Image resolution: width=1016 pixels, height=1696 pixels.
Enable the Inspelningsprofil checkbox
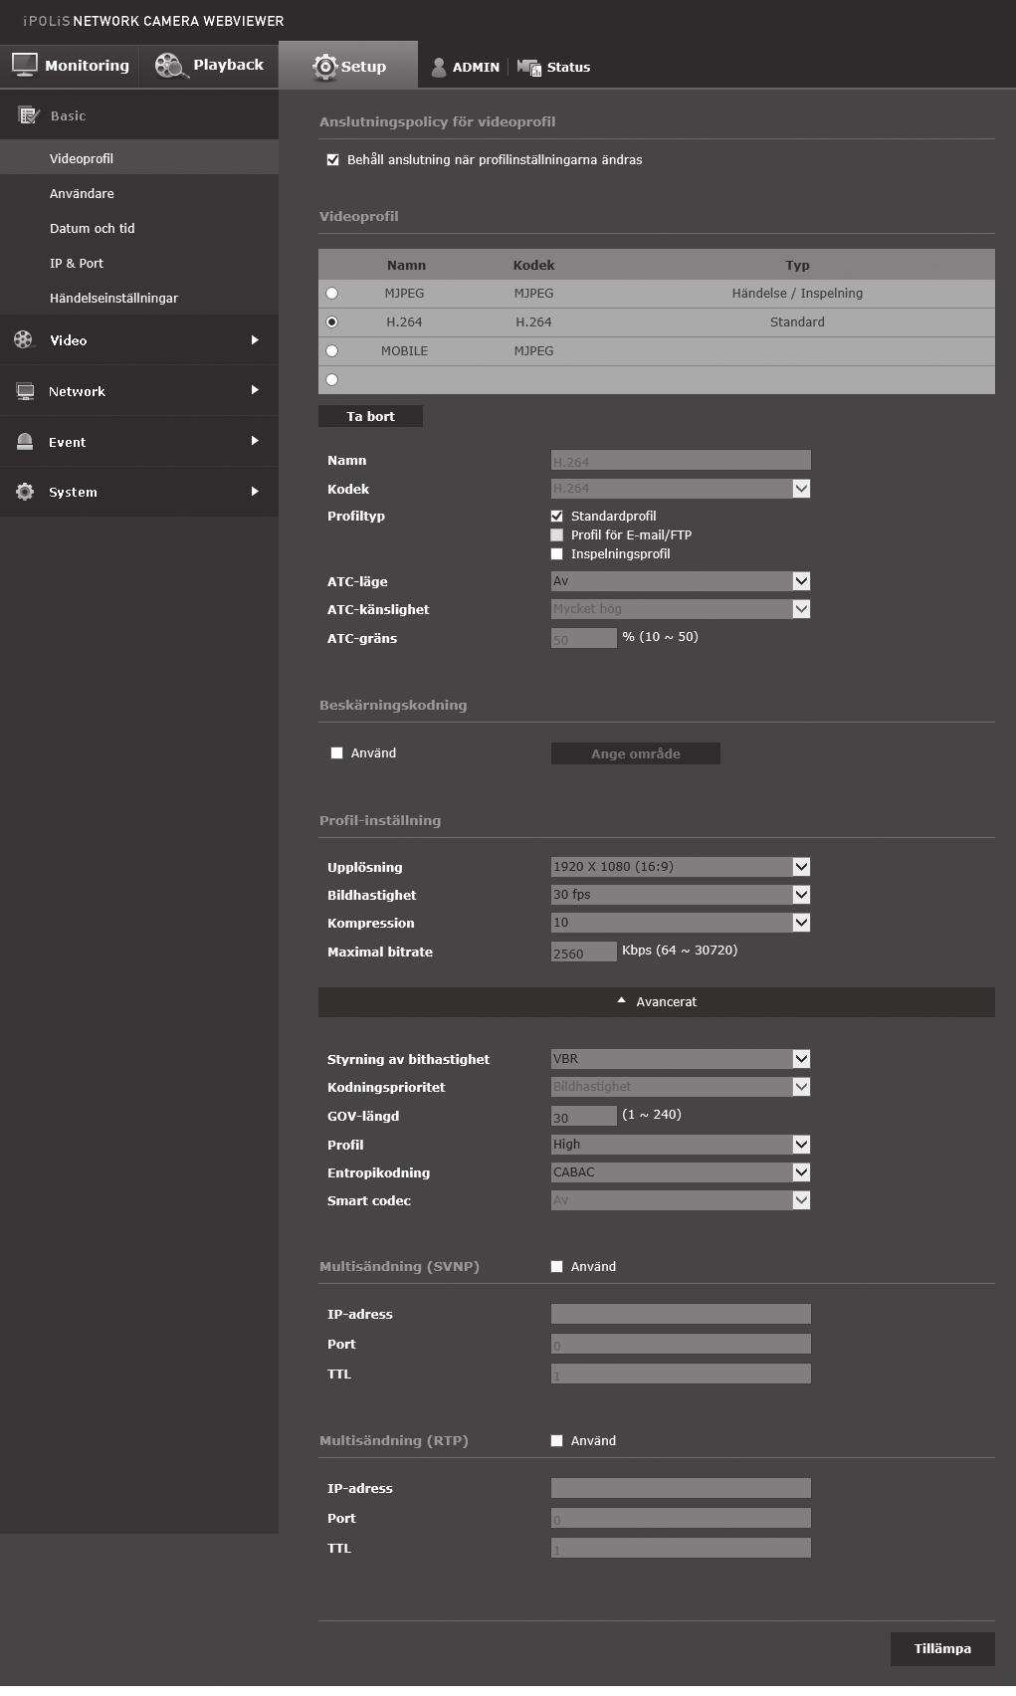click(557, 554)
